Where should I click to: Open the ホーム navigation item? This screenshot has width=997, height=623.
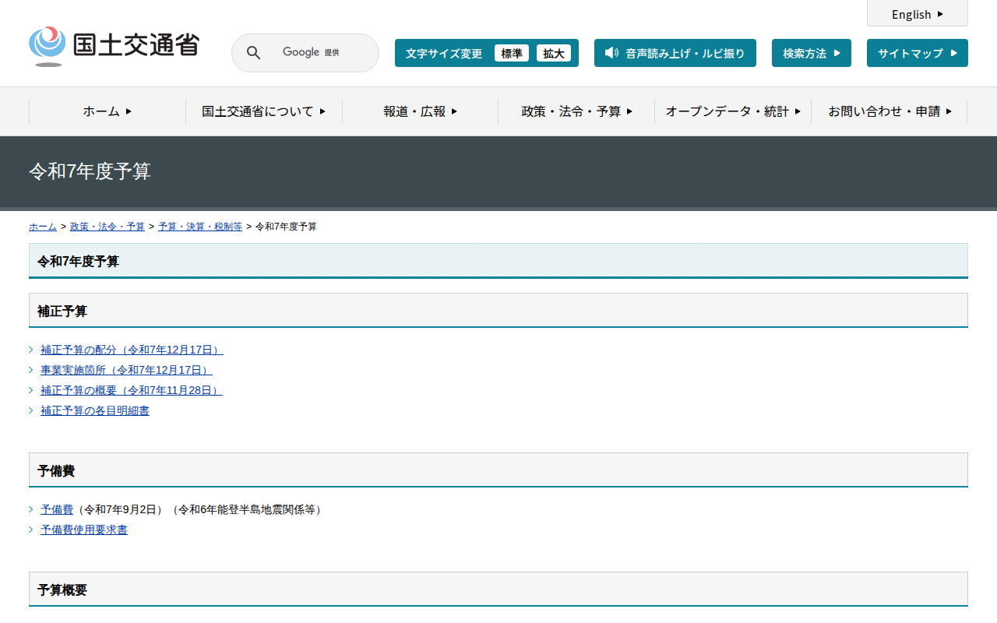107,111
